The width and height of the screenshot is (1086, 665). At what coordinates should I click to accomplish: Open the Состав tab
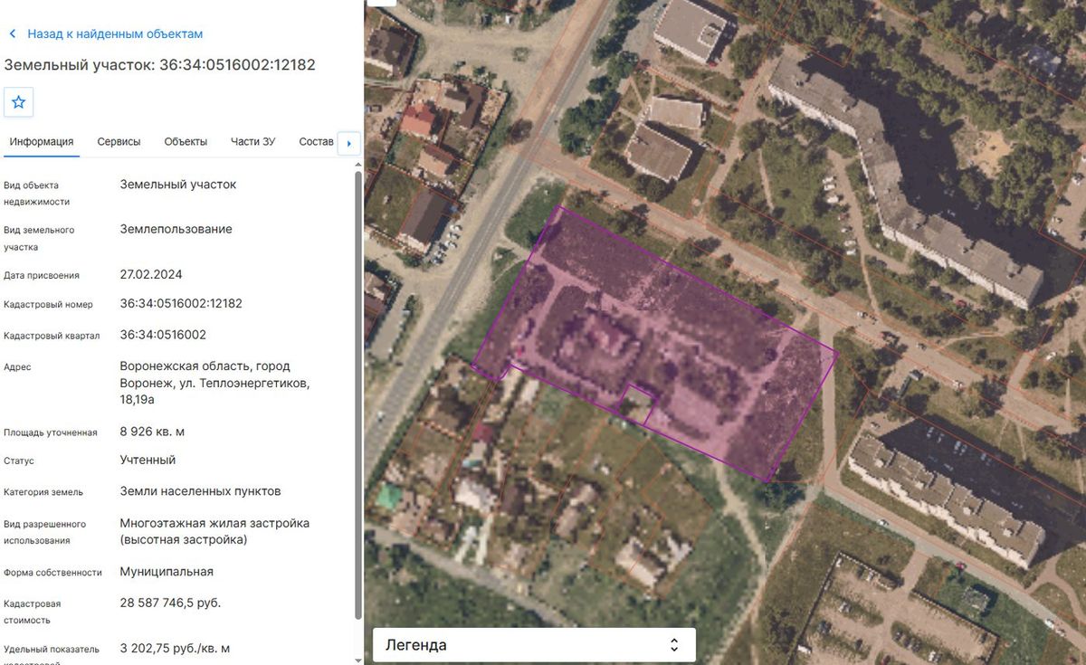316,142
